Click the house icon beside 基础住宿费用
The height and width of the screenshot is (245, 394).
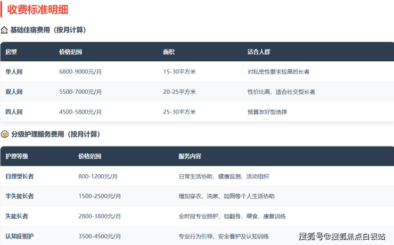4,30
